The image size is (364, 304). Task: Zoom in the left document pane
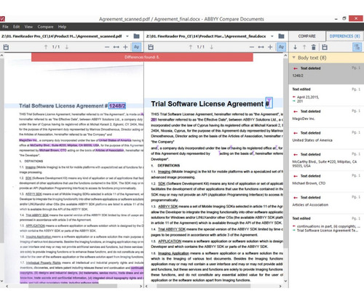pos(125,47)
